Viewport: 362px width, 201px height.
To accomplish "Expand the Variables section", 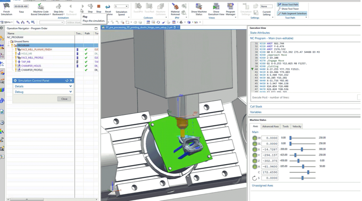I will 256,112.
